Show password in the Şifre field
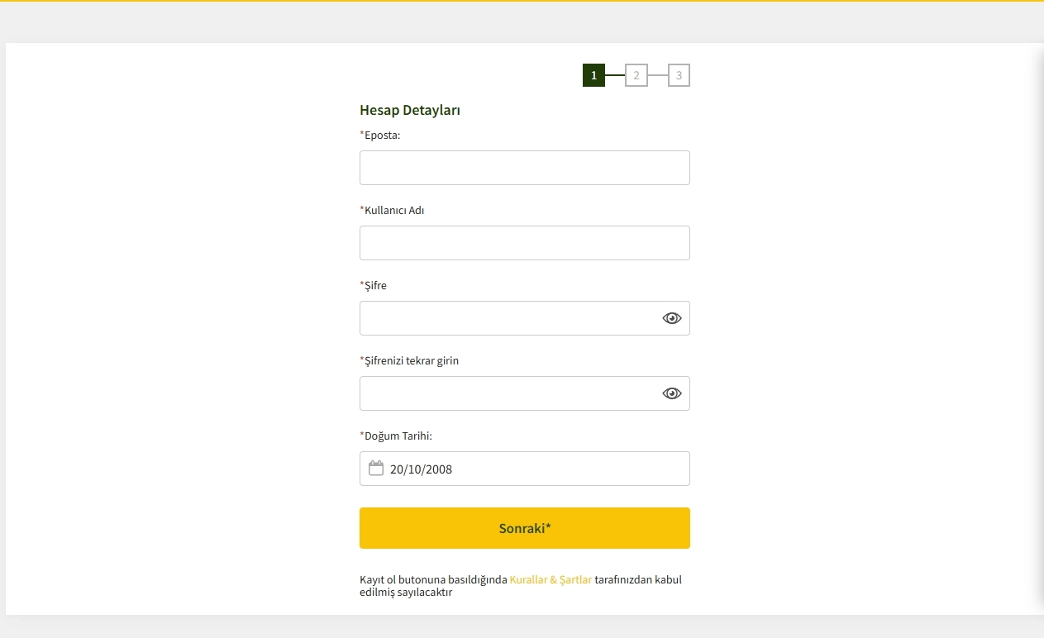The height and width of the screenshot is (638, 1044). click(672, 318)
